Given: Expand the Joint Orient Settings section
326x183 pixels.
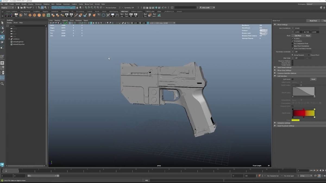Looking at the screenshot, I should pos(275,68).
